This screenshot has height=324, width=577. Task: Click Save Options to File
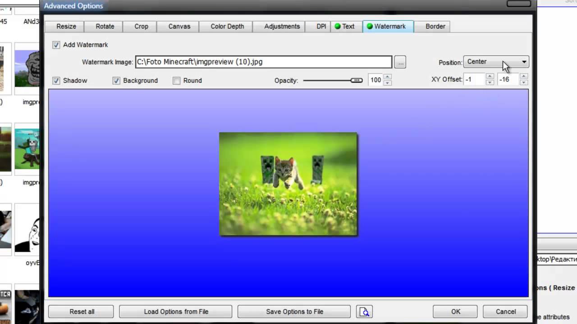294,311
